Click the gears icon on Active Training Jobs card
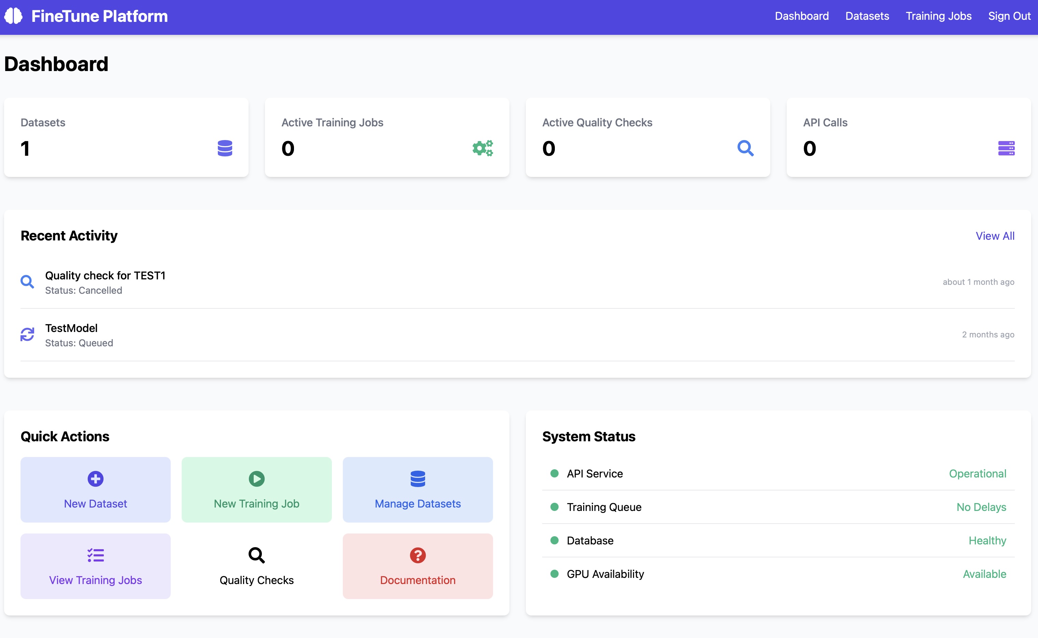Screen dimensions: 1038x638 pos(482,148)
